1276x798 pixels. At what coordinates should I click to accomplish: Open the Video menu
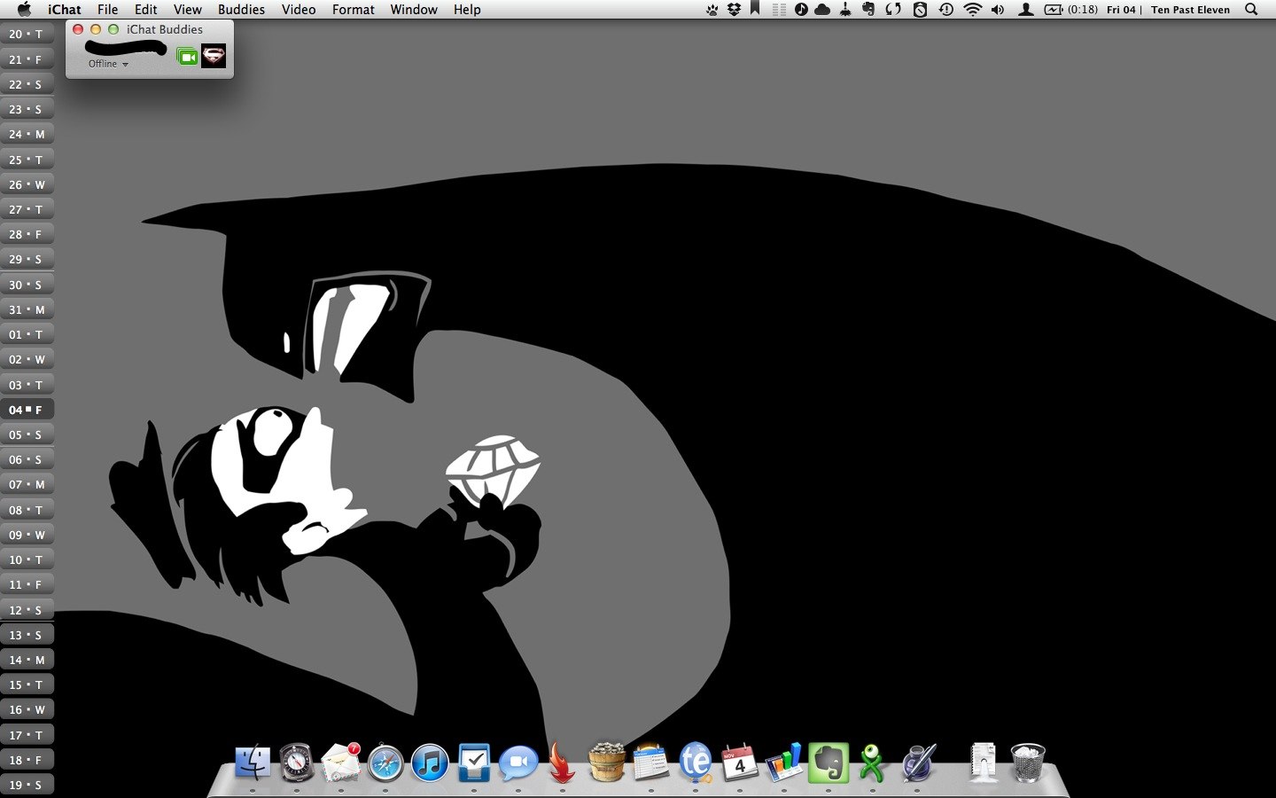(x=299, y=10)
